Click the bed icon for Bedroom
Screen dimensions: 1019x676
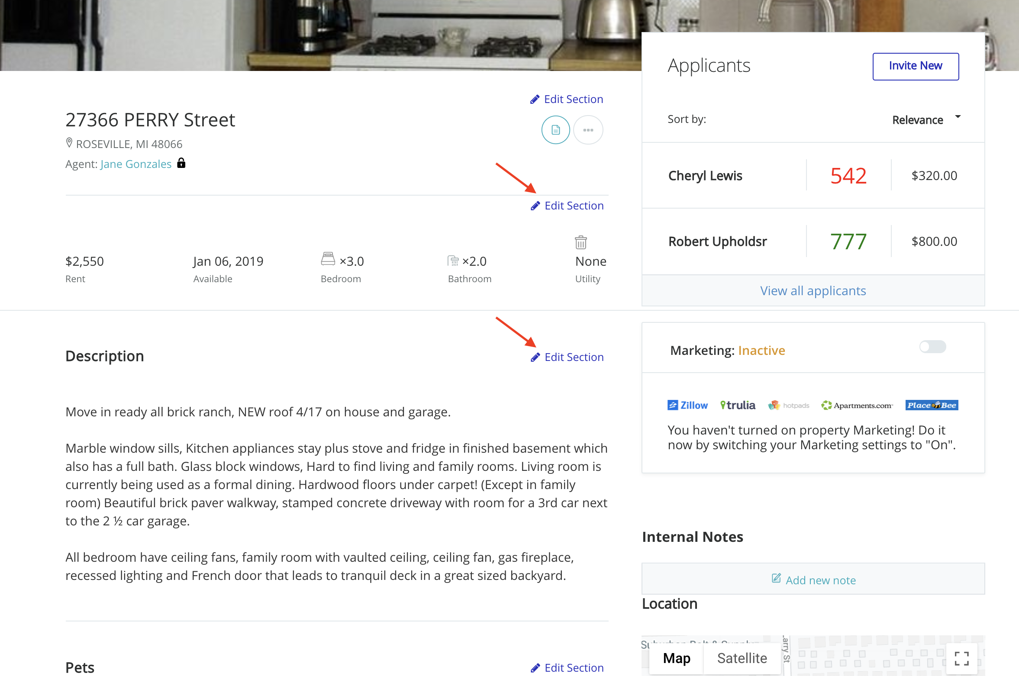pos(328,259)
